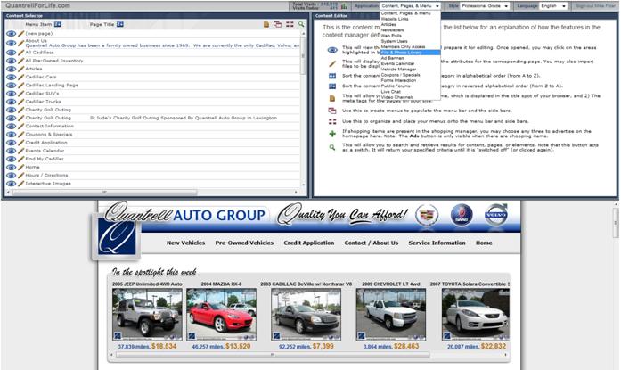Click pencil icon for Find My Cadillac
Viewport: 621px width, 370px height.
(21, 159)
